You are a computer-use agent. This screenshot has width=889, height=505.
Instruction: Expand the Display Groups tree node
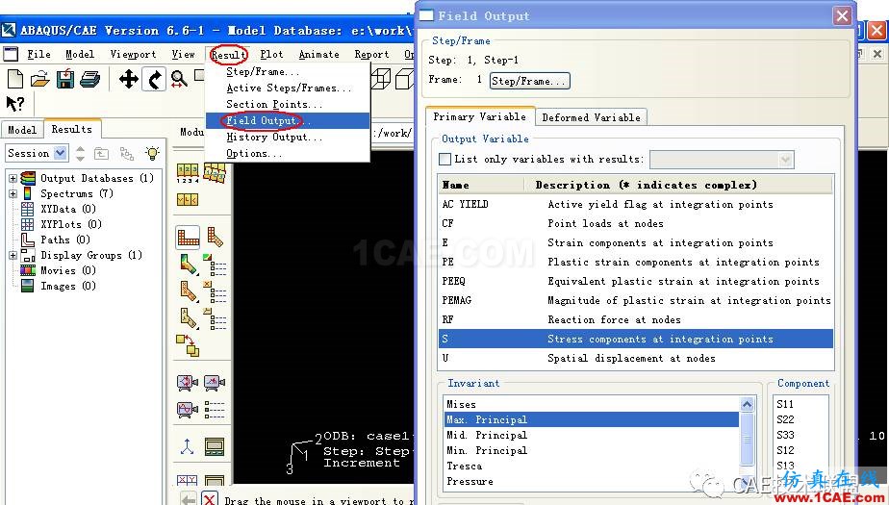13,255
